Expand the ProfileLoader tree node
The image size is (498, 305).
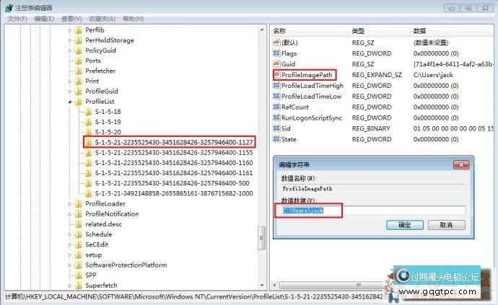tap(70, 204)
